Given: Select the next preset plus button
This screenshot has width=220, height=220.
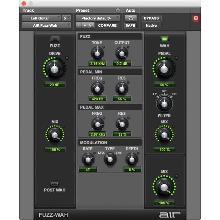Looking at the screenshot, I should pos(85,26).
